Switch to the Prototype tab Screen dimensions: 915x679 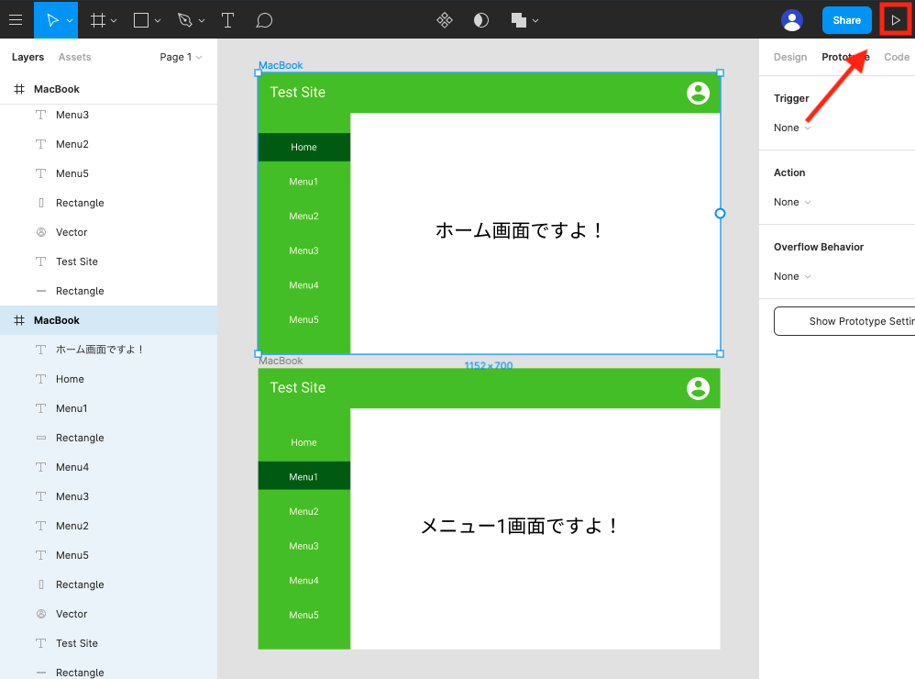point(845,57)
